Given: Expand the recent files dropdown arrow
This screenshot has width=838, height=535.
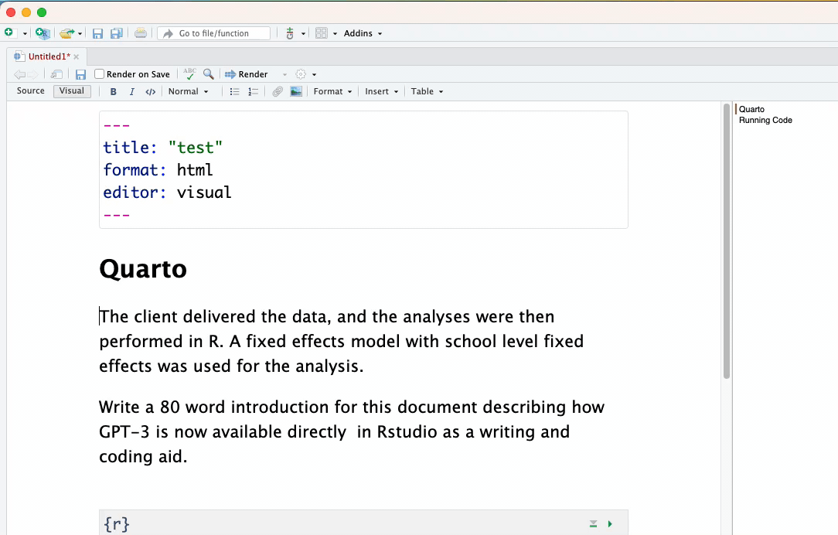Looking at the screenshot, I should 80,34.
